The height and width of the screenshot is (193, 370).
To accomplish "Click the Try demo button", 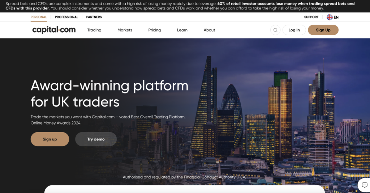I will point(96,139).
